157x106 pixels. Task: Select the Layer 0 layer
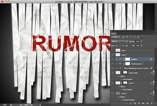[132, 94]
